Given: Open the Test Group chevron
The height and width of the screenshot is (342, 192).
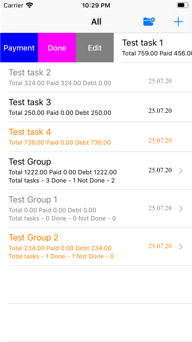Looking at the screenshot, I should coord(181,171).
